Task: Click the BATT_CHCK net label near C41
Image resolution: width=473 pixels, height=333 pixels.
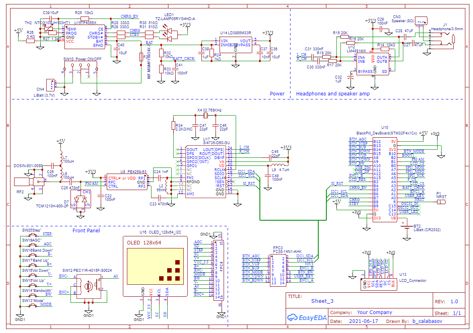Action: pyautogui.click(x=184, y=59)
